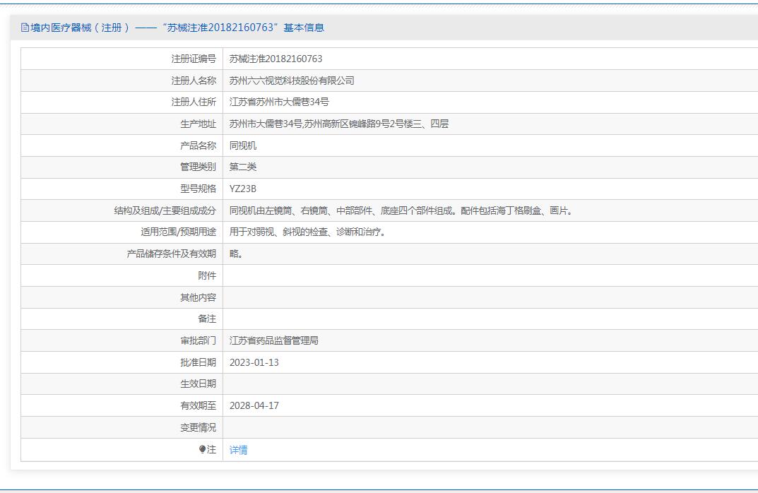The height and width of the screenshot is (493, 758).
Task: Open the 详情 link
Action: [238, 450]
